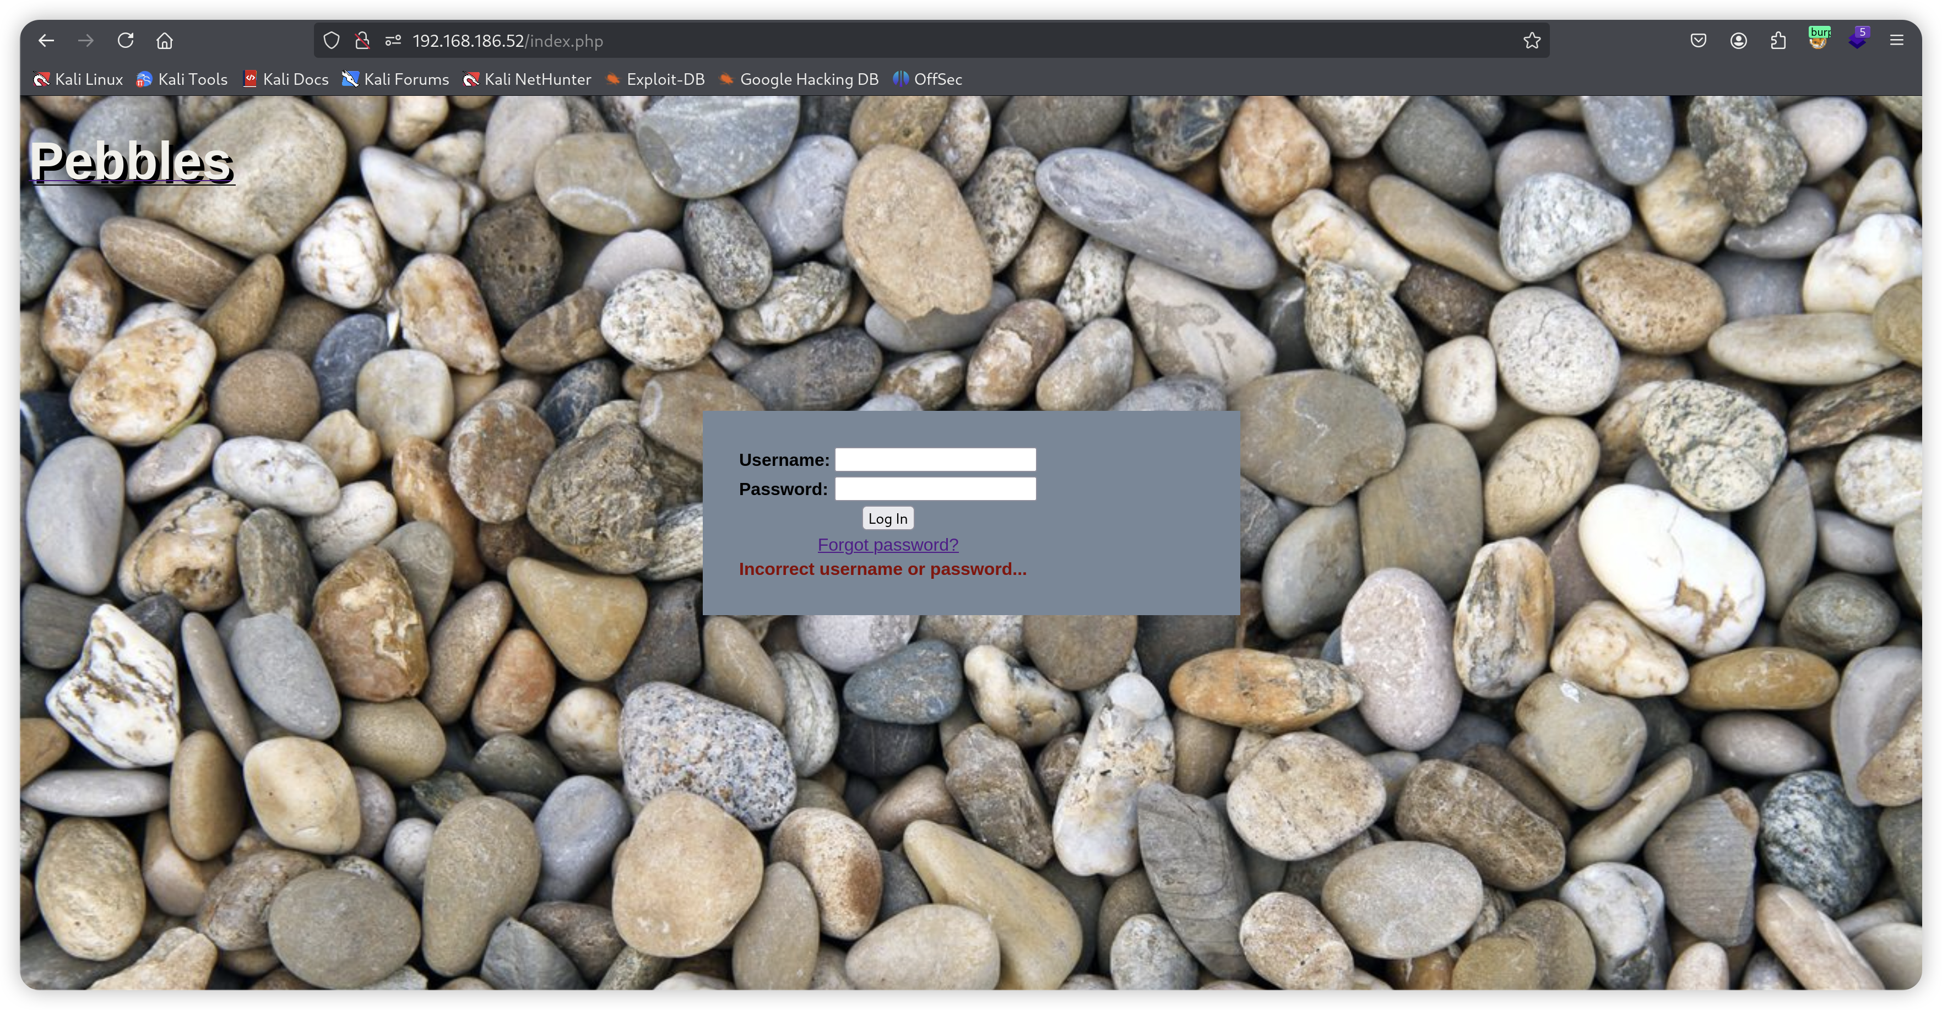Open the purple extension with badge 5

pos(1858,39)
